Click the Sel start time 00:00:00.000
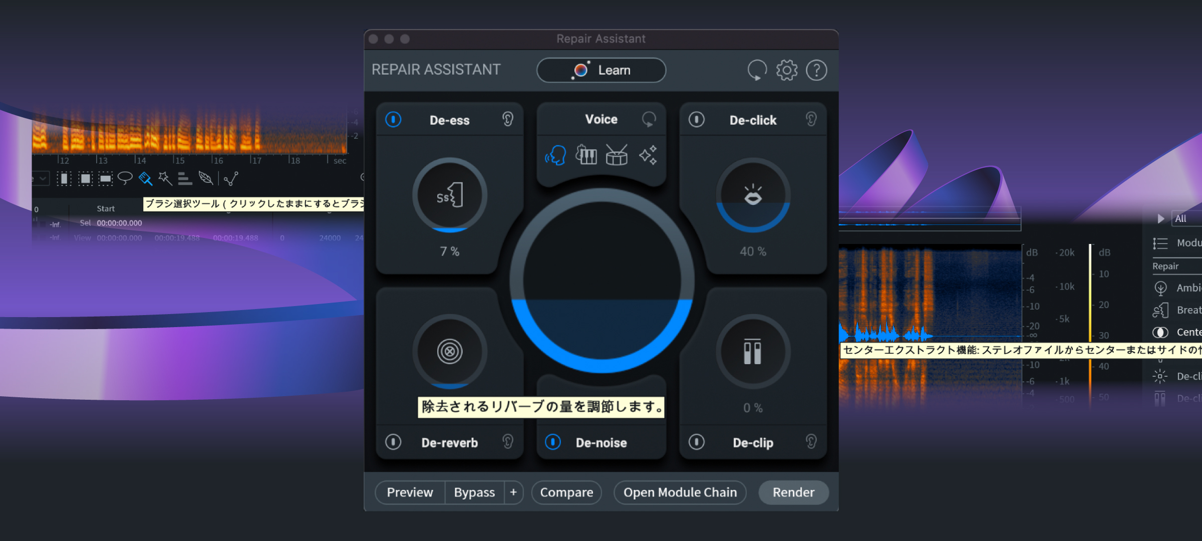1202x541 pixels. pyautogui.click(x=119, y=223)
